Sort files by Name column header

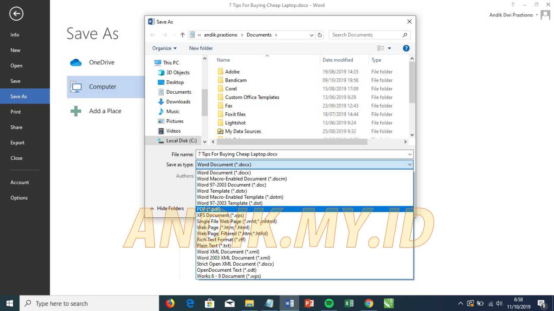(x=267, y=60)
